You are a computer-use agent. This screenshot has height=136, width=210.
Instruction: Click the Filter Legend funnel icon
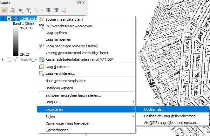(x=29, y=10)
